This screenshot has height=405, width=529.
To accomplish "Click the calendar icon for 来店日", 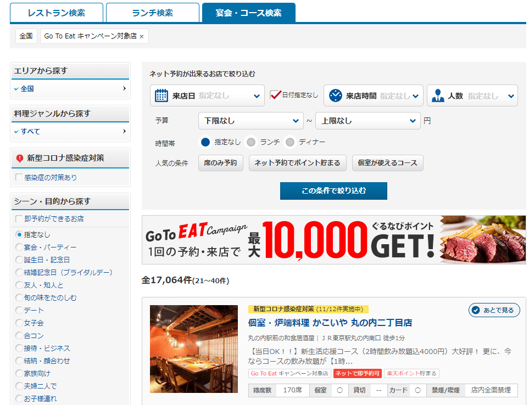I will 162,95.
